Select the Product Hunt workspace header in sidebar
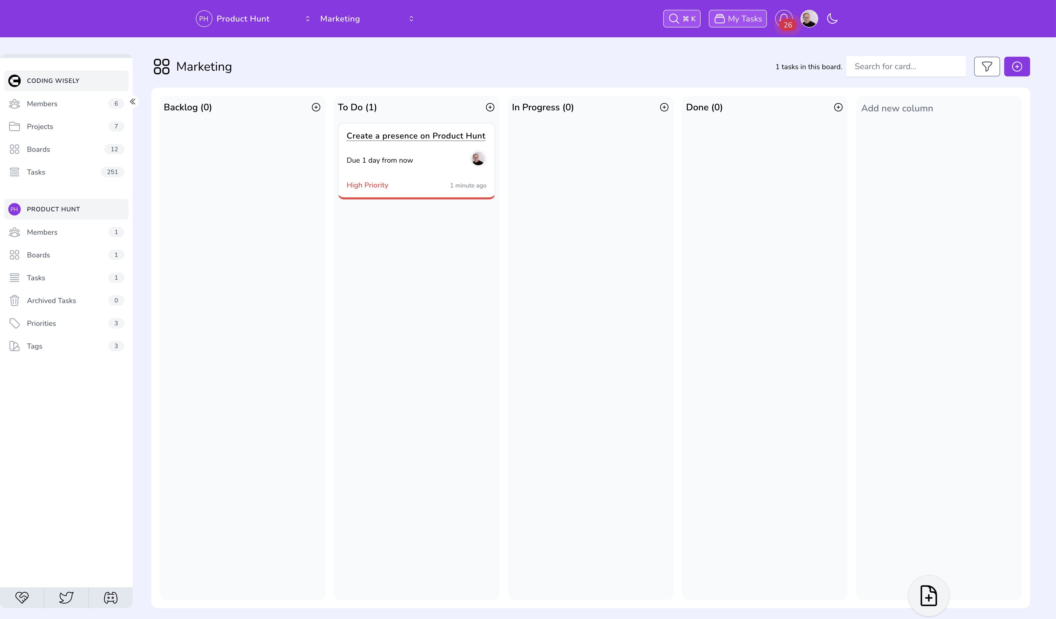The image size is (1056, 619). 66,210
